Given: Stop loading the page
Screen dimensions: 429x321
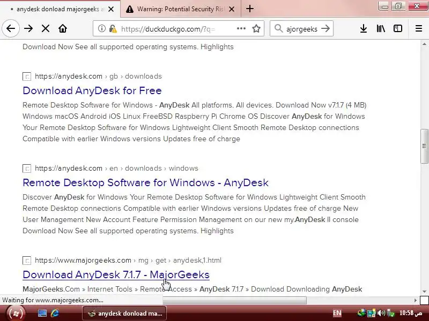Looking at the screenshot, I should (x=46, y=28).
